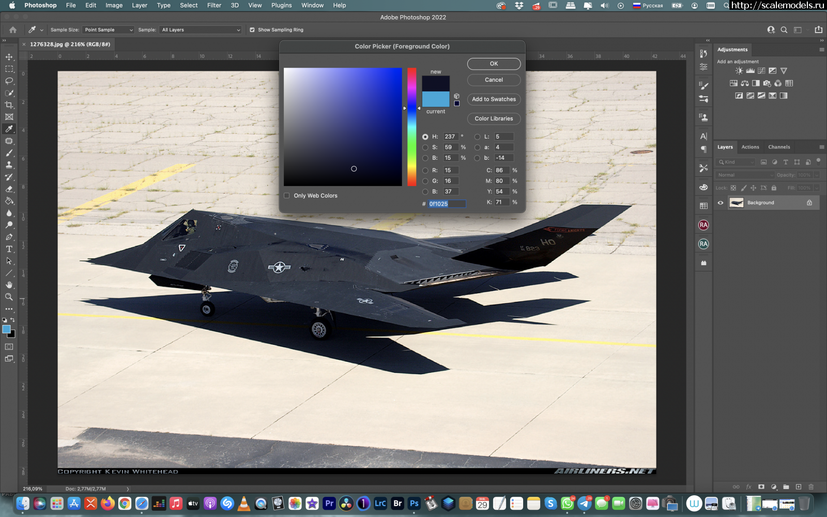This screenshot has height=517, width=827.
Task: Enable Only Web Colors checkbox
Action: pos(286,195)
